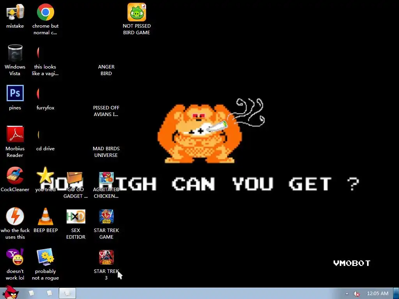The image size is (399, 299).
Task: Open Morbius Reader Adobe PDF icon
Action: coord(15,134)
